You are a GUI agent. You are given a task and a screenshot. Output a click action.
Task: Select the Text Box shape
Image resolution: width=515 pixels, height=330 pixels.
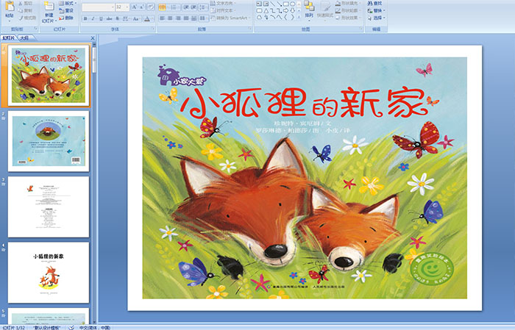pos(259,4)
